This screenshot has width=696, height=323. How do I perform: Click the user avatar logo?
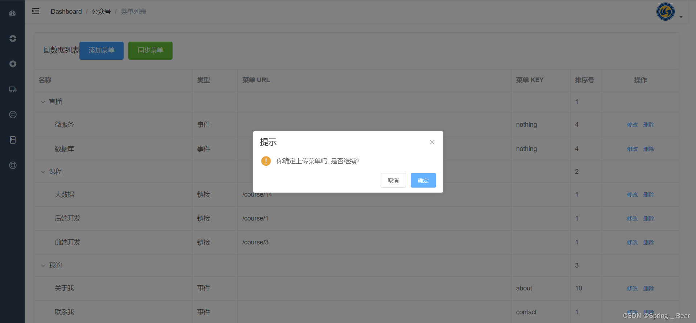[666, 12]
